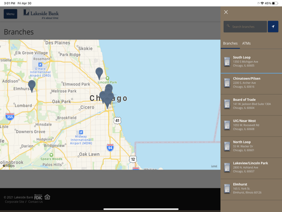Tap the 3:01 PM clock in status bar

pos(10,3)
